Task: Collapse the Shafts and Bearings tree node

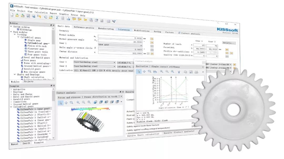Action: coord(15,74)
